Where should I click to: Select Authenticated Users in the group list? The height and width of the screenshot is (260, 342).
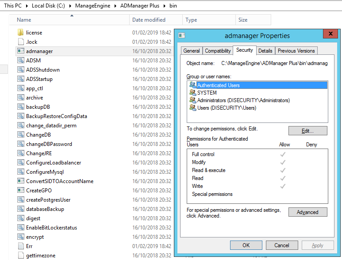tap(257, 85)
